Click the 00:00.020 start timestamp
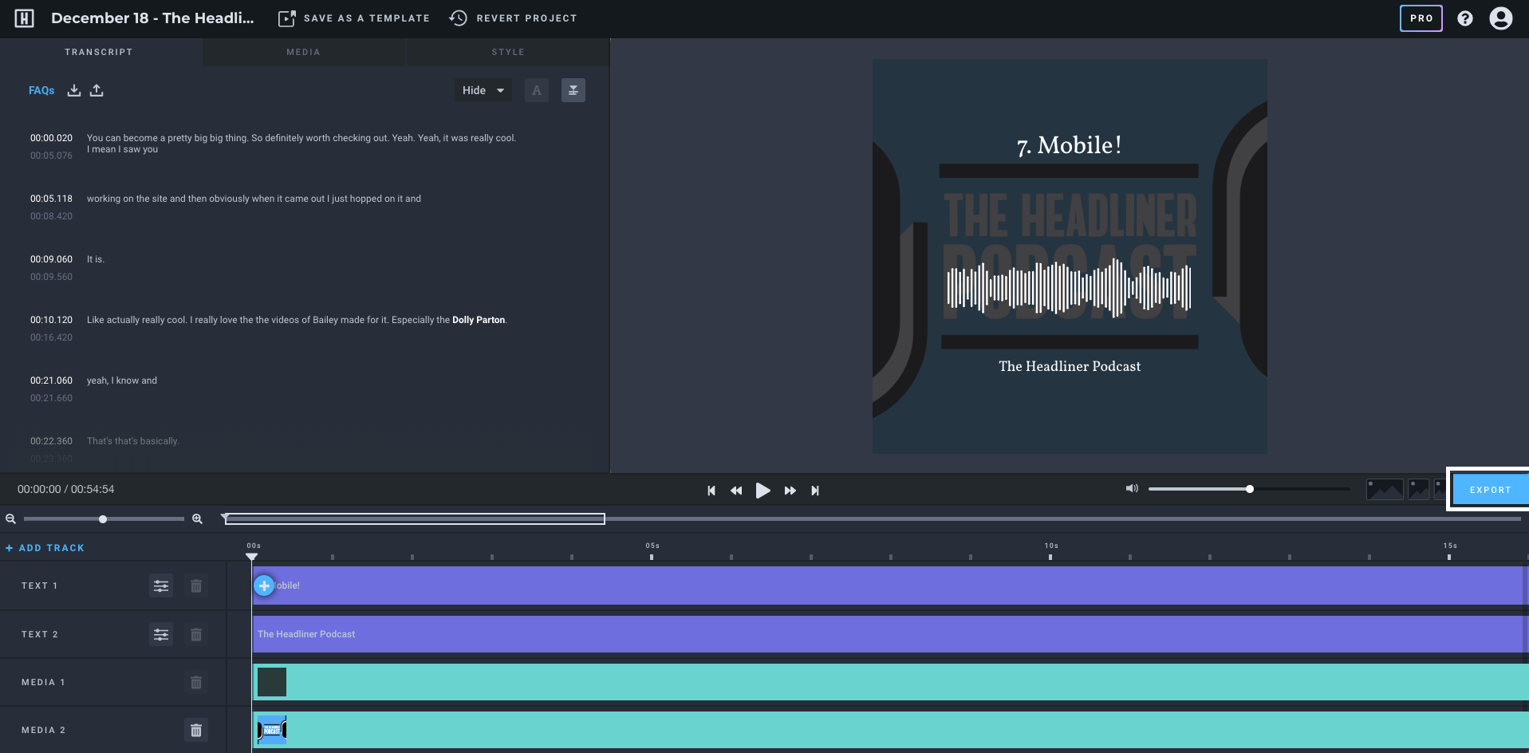The height and width of the screenshot is (753, 1529). (x=51, y=138)
